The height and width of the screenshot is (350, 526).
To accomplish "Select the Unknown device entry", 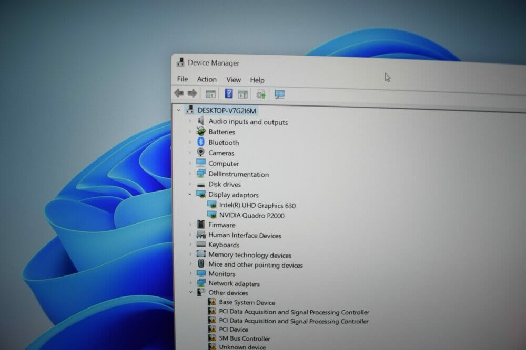I will click(x=242, y=347).
